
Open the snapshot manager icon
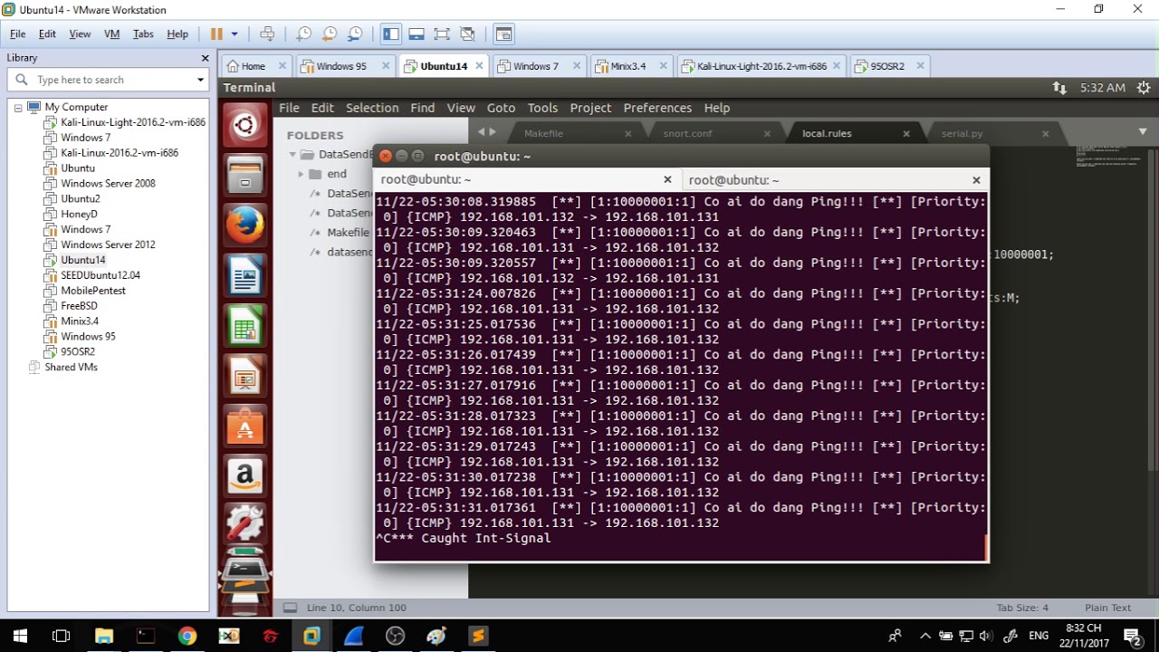pos(355,34)
